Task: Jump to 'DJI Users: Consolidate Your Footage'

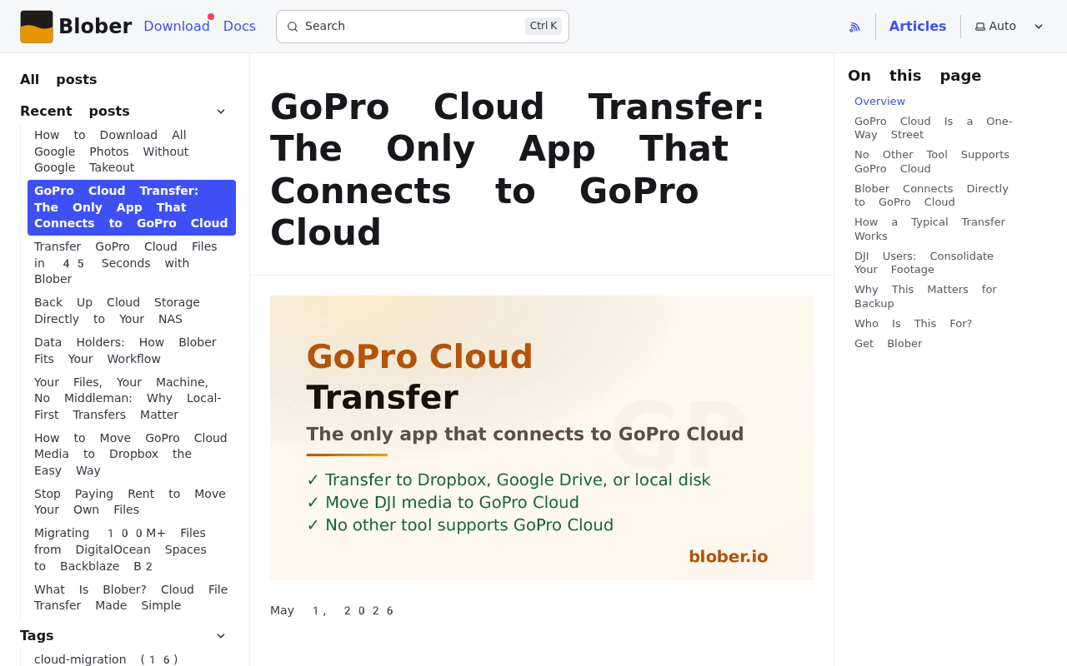Action: [x=924, y=263]
